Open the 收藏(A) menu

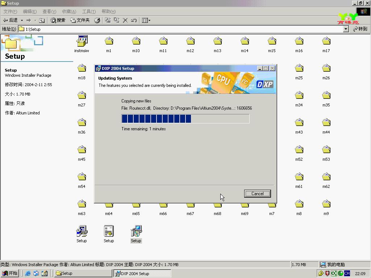(69, 11)
